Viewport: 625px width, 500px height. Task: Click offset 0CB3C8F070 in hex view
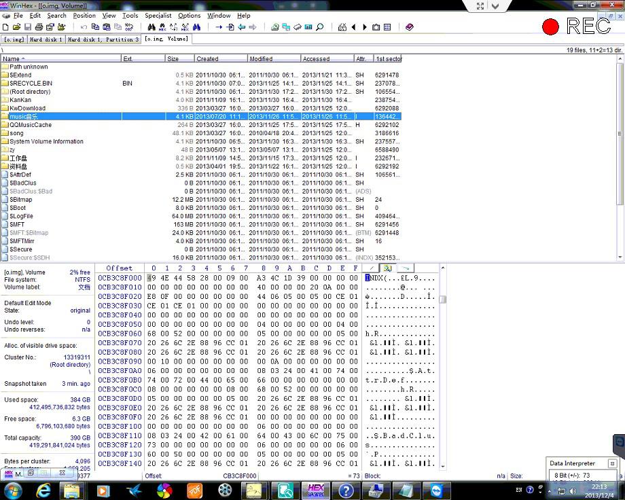click(x=120, y=343)
